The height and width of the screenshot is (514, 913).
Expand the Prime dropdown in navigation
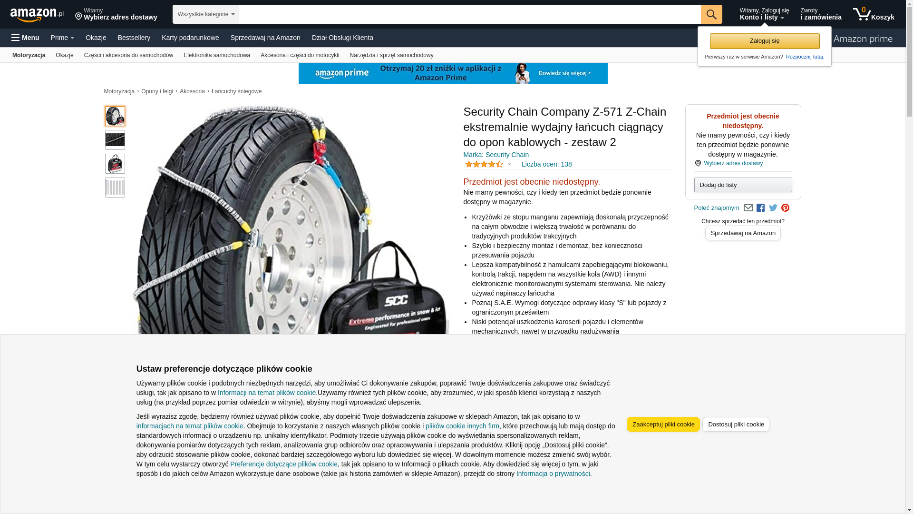coord(62,38)
